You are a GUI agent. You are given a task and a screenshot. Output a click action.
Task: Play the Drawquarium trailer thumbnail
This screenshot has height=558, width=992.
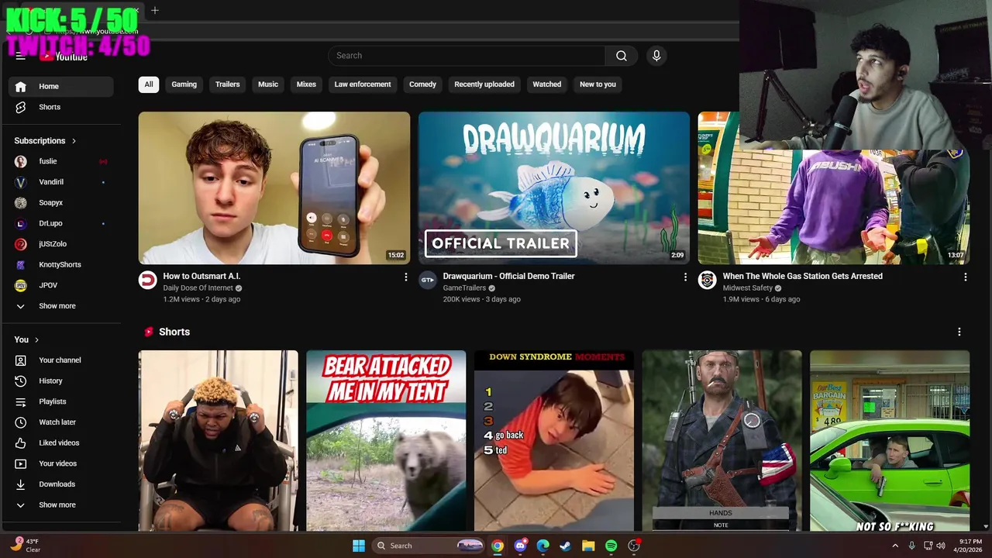coord(554,188)
